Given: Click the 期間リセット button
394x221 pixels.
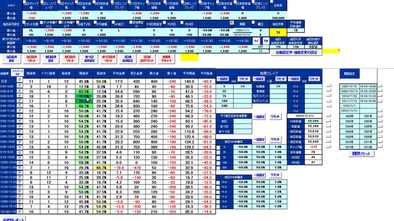Looking at the screenshot, I should pyautogui.click(x=361, y=153).
